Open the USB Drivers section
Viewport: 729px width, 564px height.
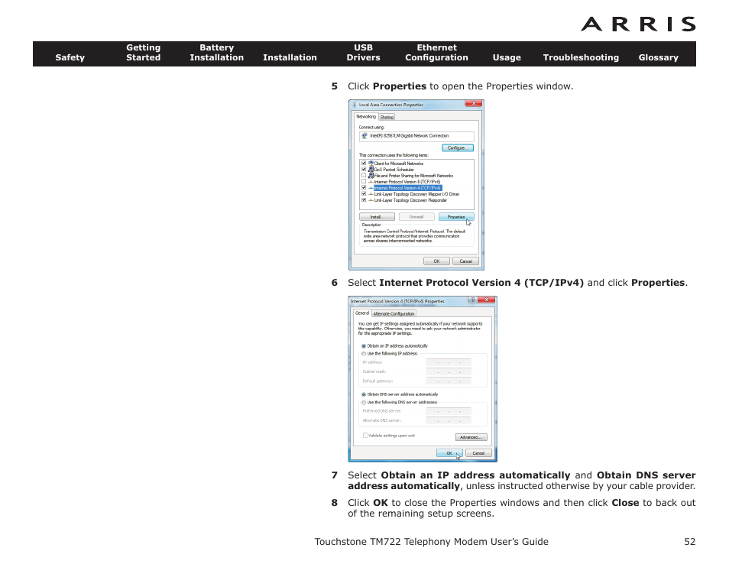363,53
